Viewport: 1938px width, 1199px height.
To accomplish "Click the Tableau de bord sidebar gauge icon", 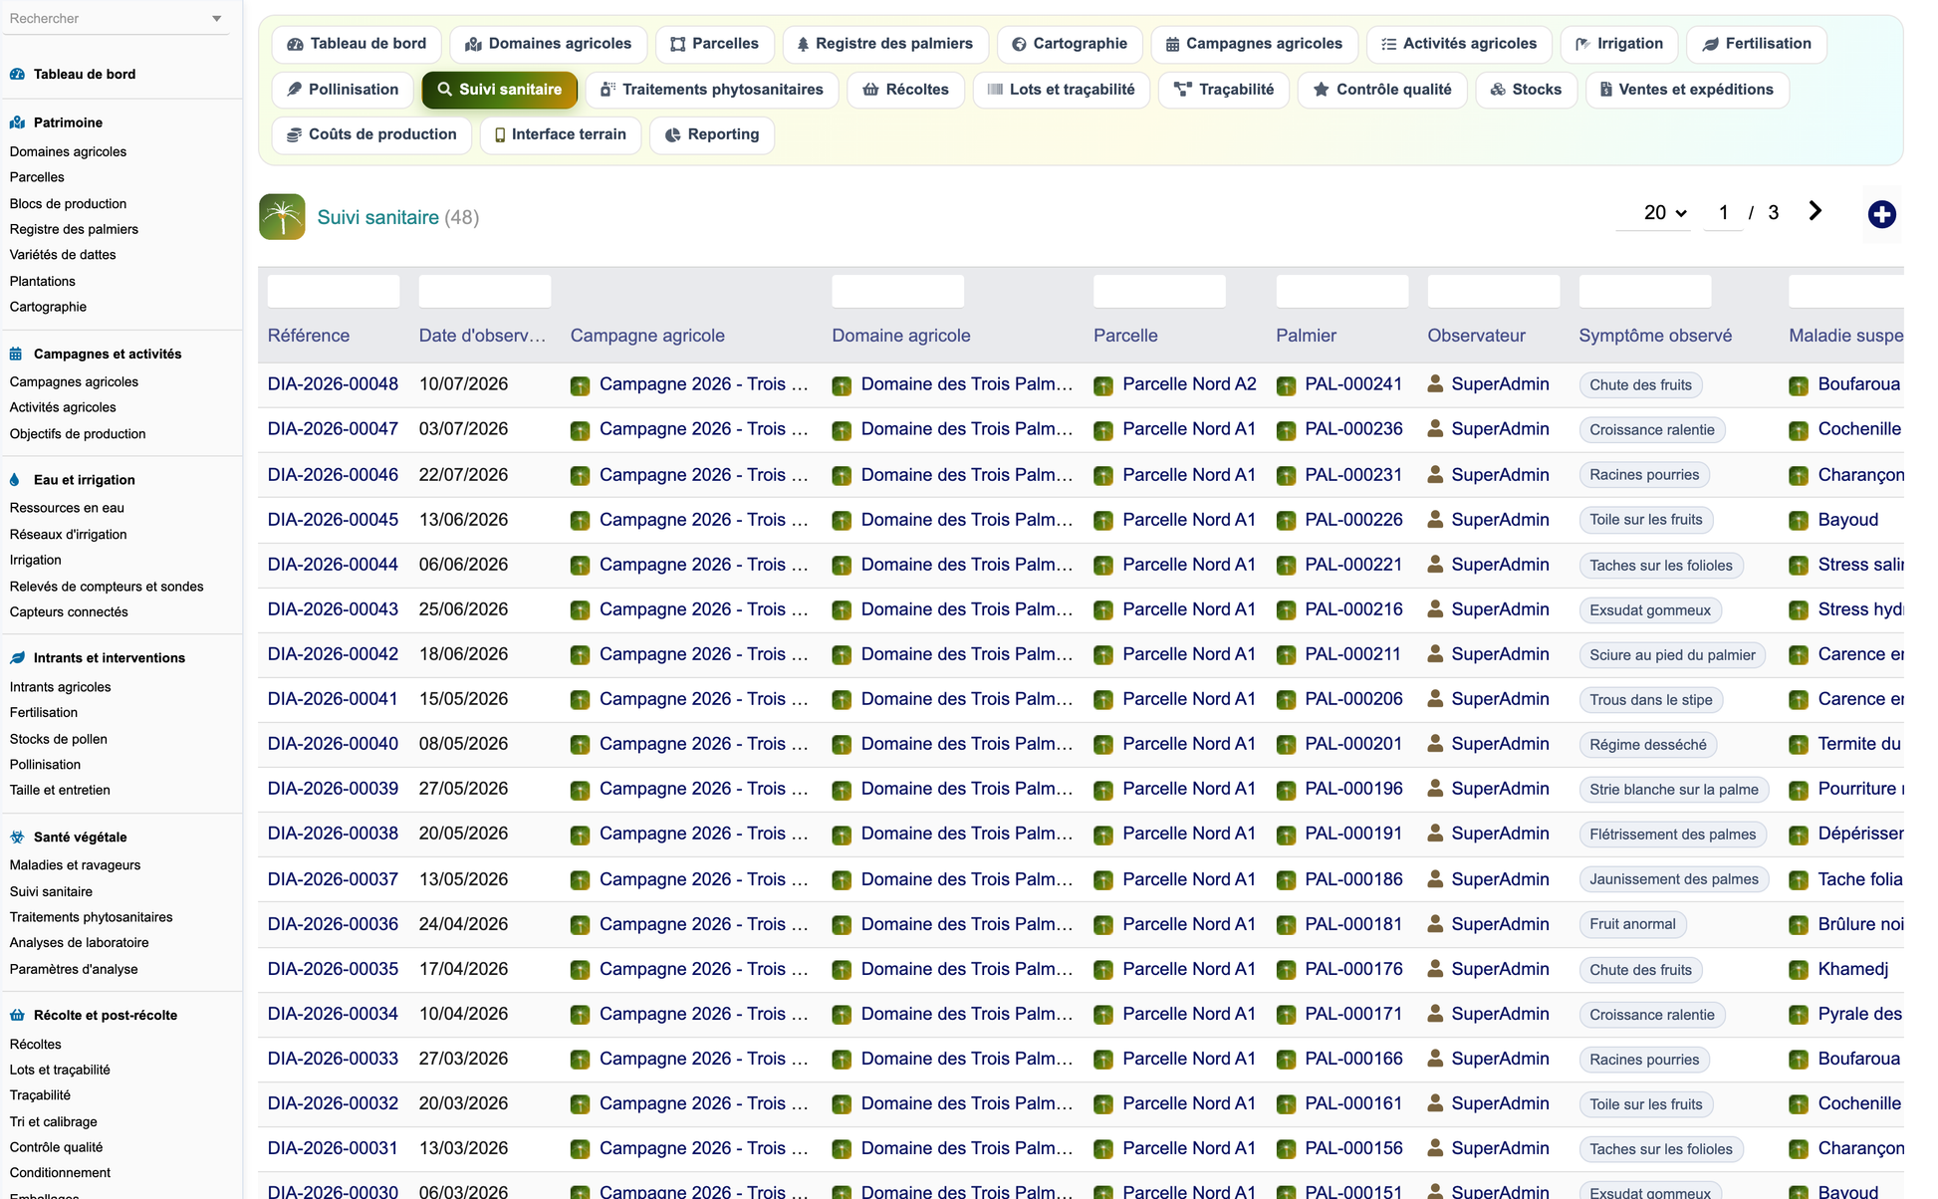I will point(17,74).
